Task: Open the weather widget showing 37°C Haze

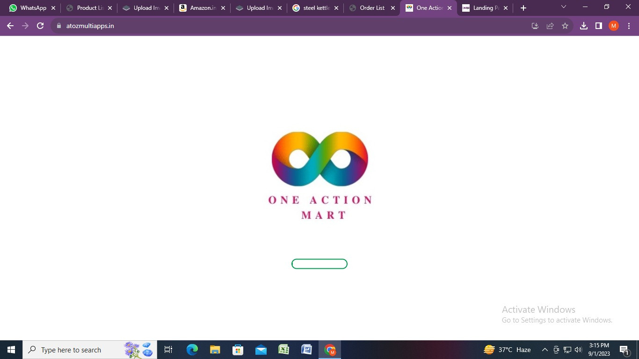Action: coord(508,350)
